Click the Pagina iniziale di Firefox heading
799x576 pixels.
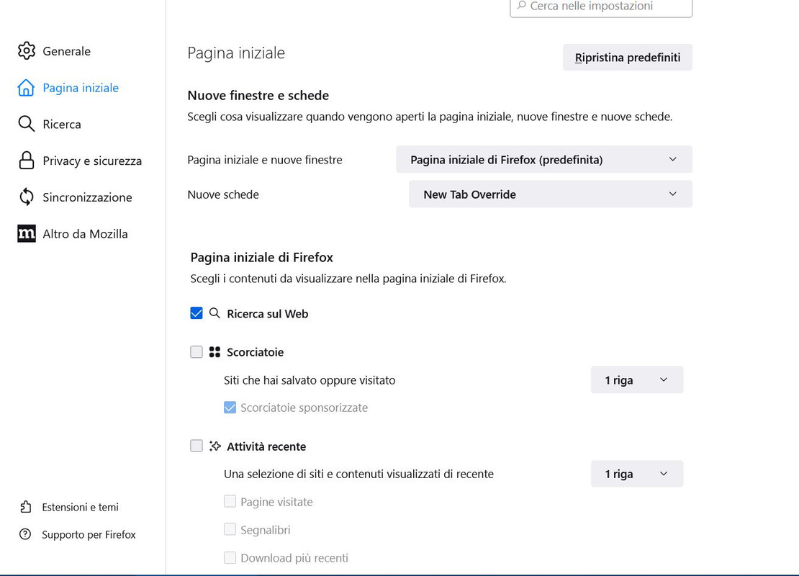(x=261, y=258)
